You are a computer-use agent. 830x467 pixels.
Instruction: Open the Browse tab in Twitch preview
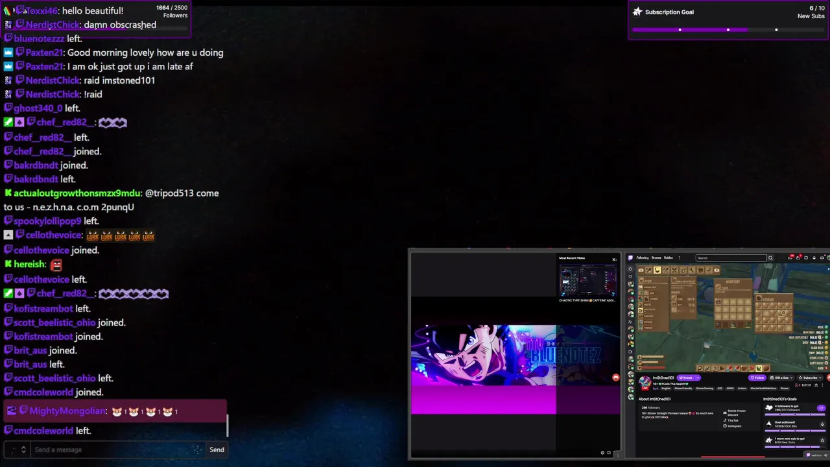coord(656,257)
